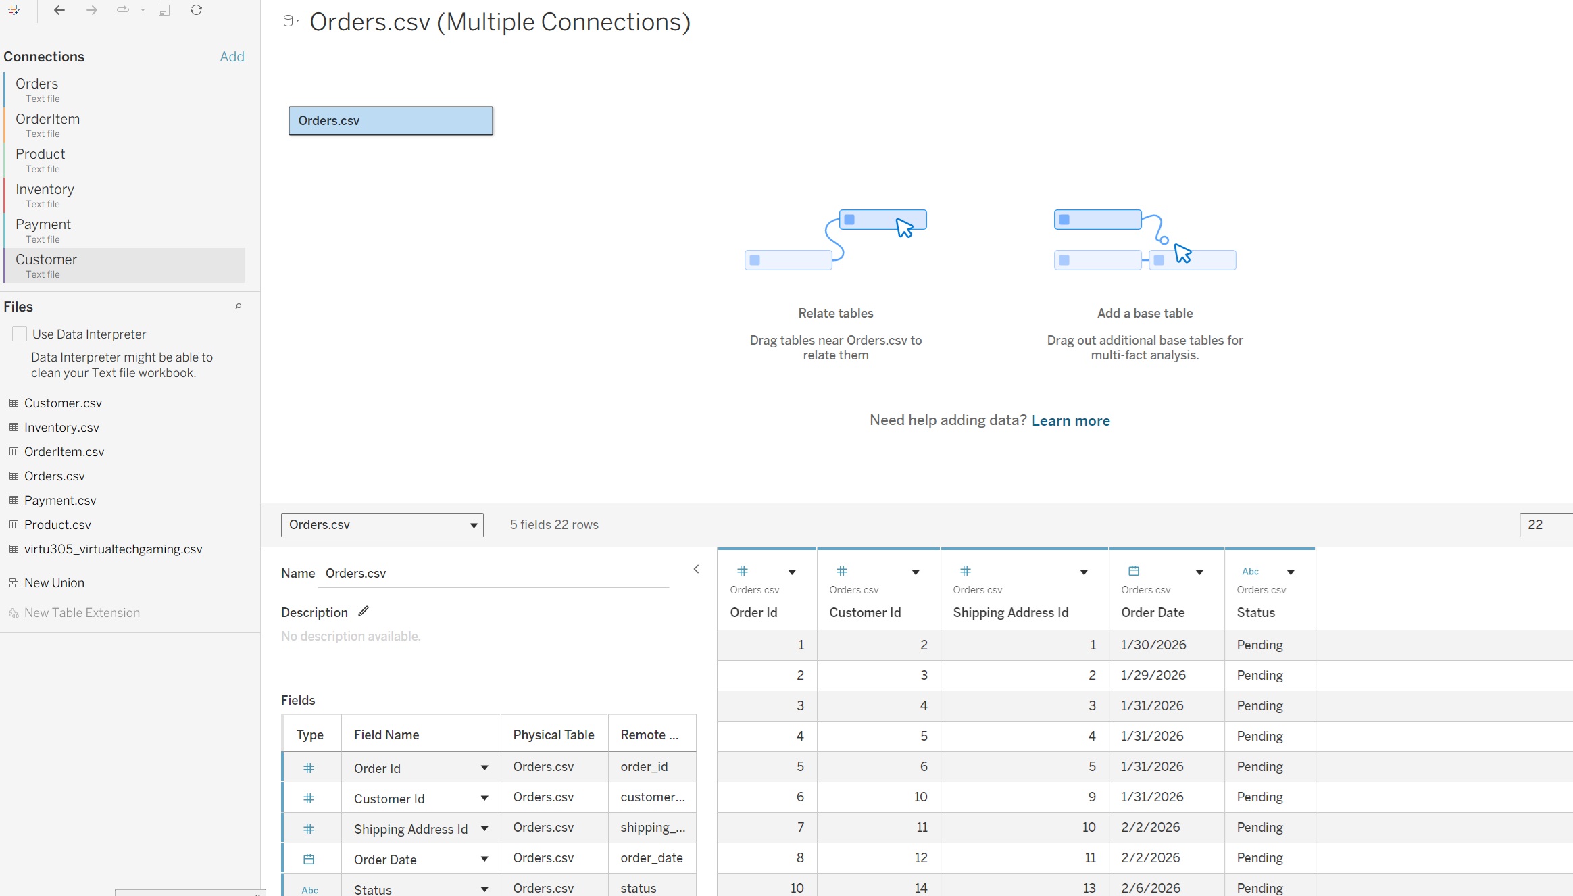Click the Add link next to Connections
This screenshot has width=1573, height=896.
coord(232,57)
